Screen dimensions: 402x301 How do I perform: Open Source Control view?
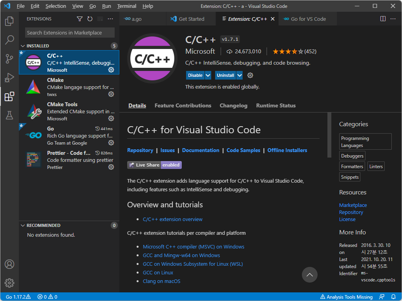tap(9, 59)
